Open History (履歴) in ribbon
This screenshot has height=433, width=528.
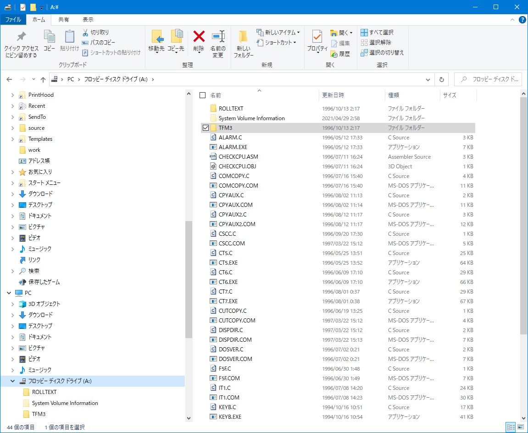click(340, 54)
